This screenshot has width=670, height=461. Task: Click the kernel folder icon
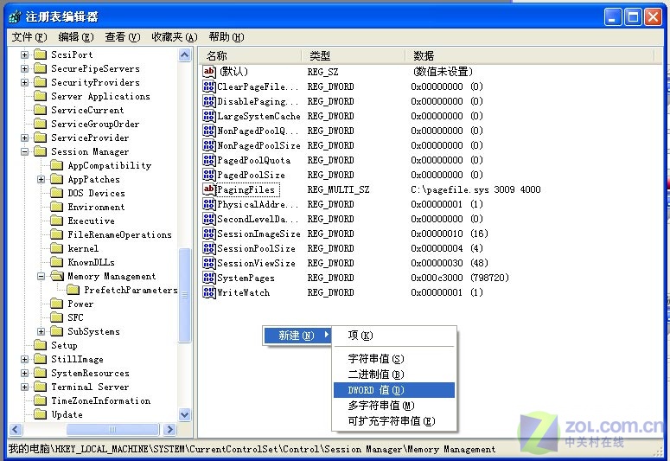(56, 248)
